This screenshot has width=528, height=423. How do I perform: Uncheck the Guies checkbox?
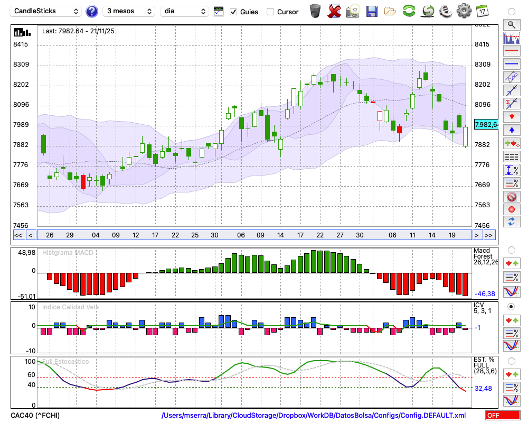coord(233,12)
